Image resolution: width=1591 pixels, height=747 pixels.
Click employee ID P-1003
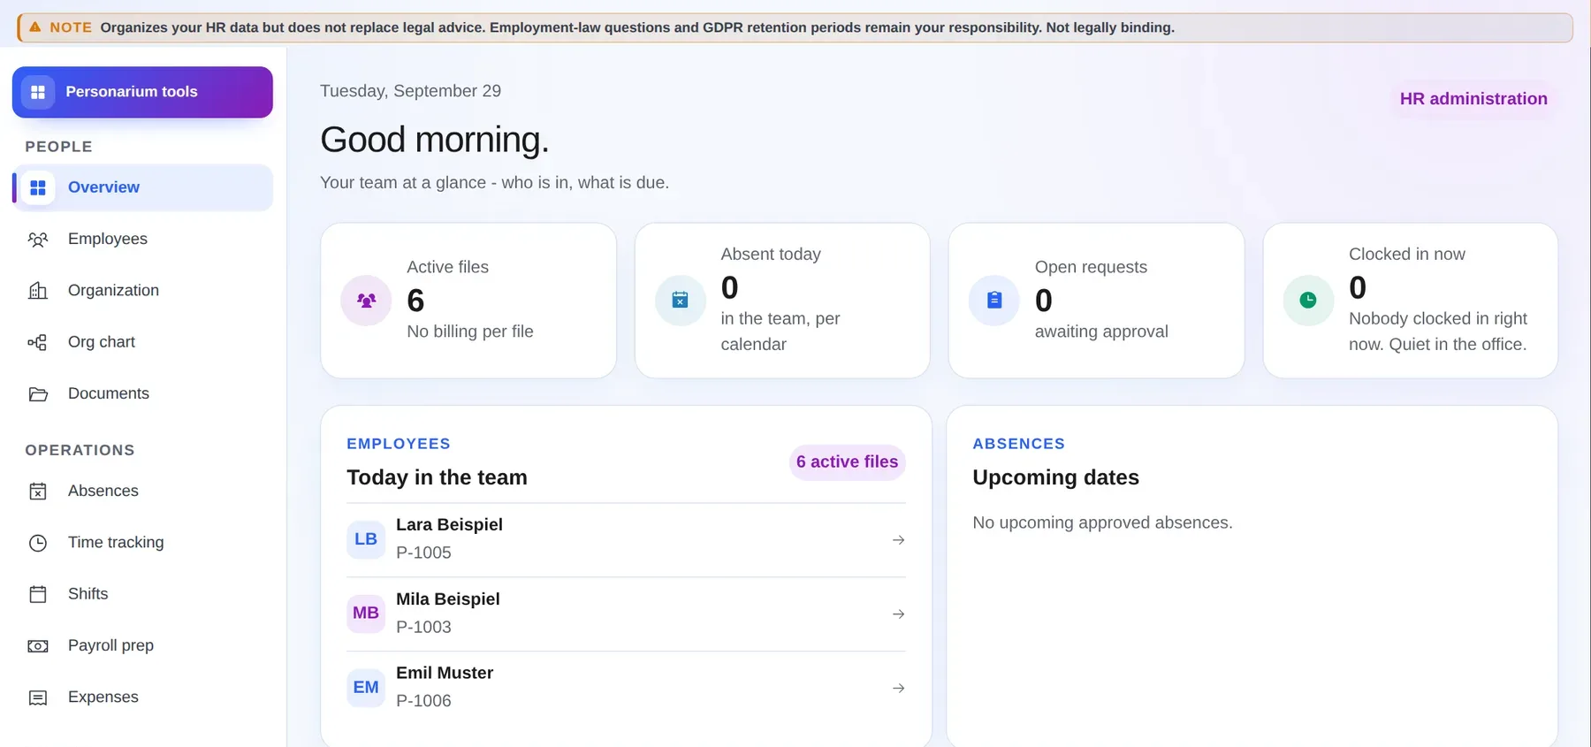coord(423,627)
